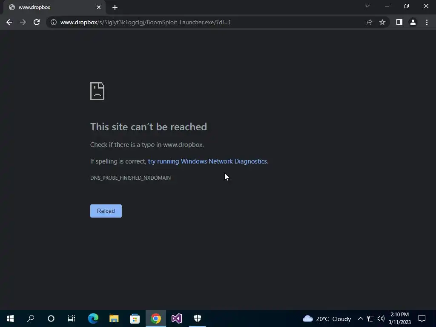Open a new tab with plus button
The height and width of the screenshot is (327, 436).
[x=115, y=7]
